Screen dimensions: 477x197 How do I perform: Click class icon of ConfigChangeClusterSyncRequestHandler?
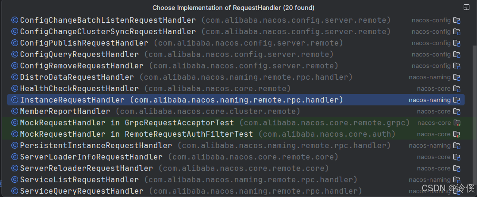click(x=15, y=32)
